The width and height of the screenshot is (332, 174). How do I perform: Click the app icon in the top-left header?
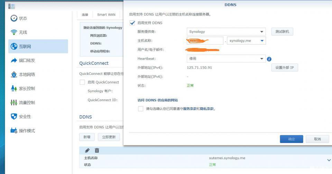[11, 6]
